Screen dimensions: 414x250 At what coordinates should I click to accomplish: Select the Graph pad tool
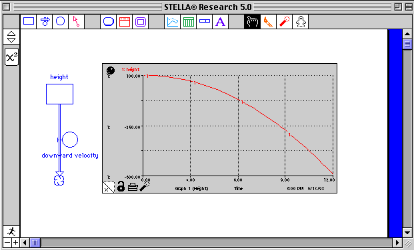[x=173, y=21]
